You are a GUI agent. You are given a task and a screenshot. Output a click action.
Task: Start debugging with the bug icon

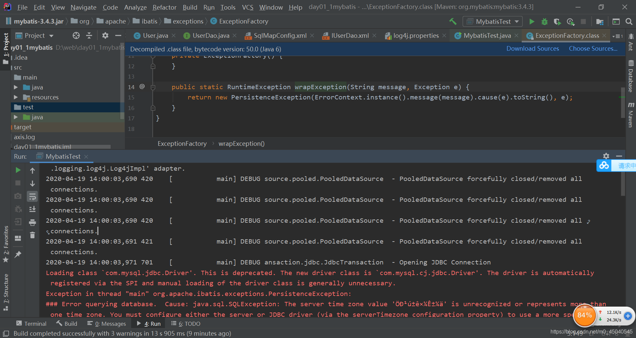[x=544, y=22]
